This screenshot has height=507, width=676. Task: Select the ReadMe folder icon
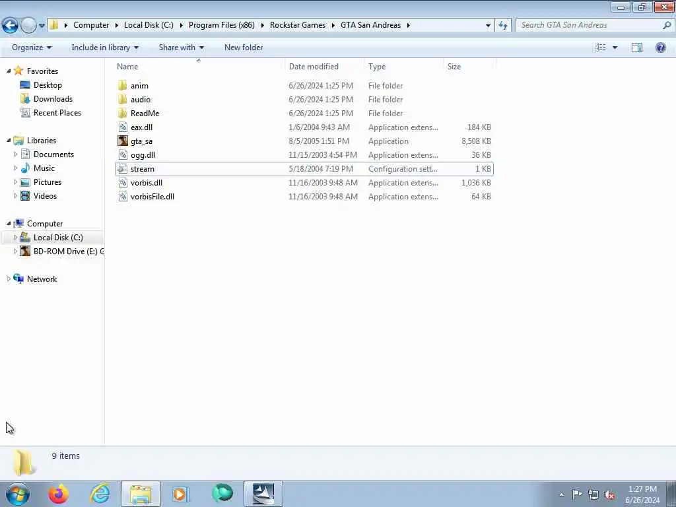coord(123,114)
